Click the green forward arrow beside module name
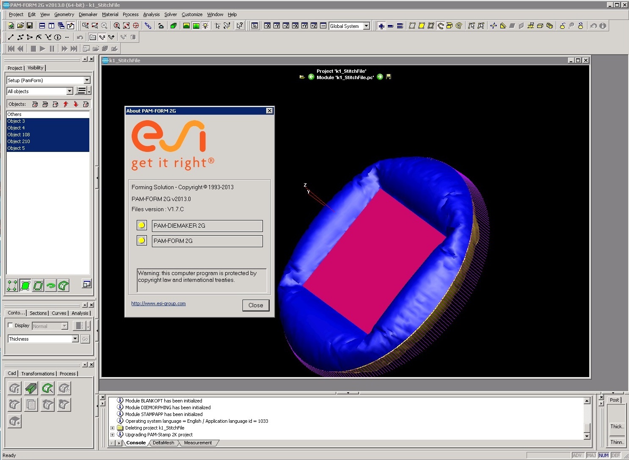The width and height of the screenshot is (629, 460). [x=380, y=77]
